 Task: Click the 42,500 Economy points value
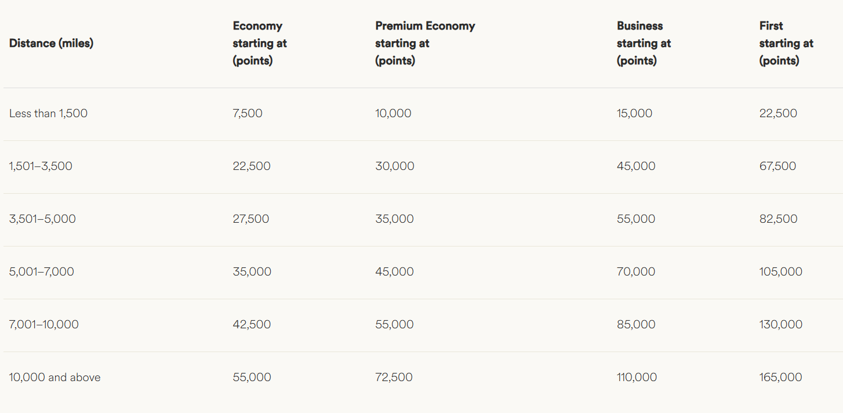(x=252, y=325)
